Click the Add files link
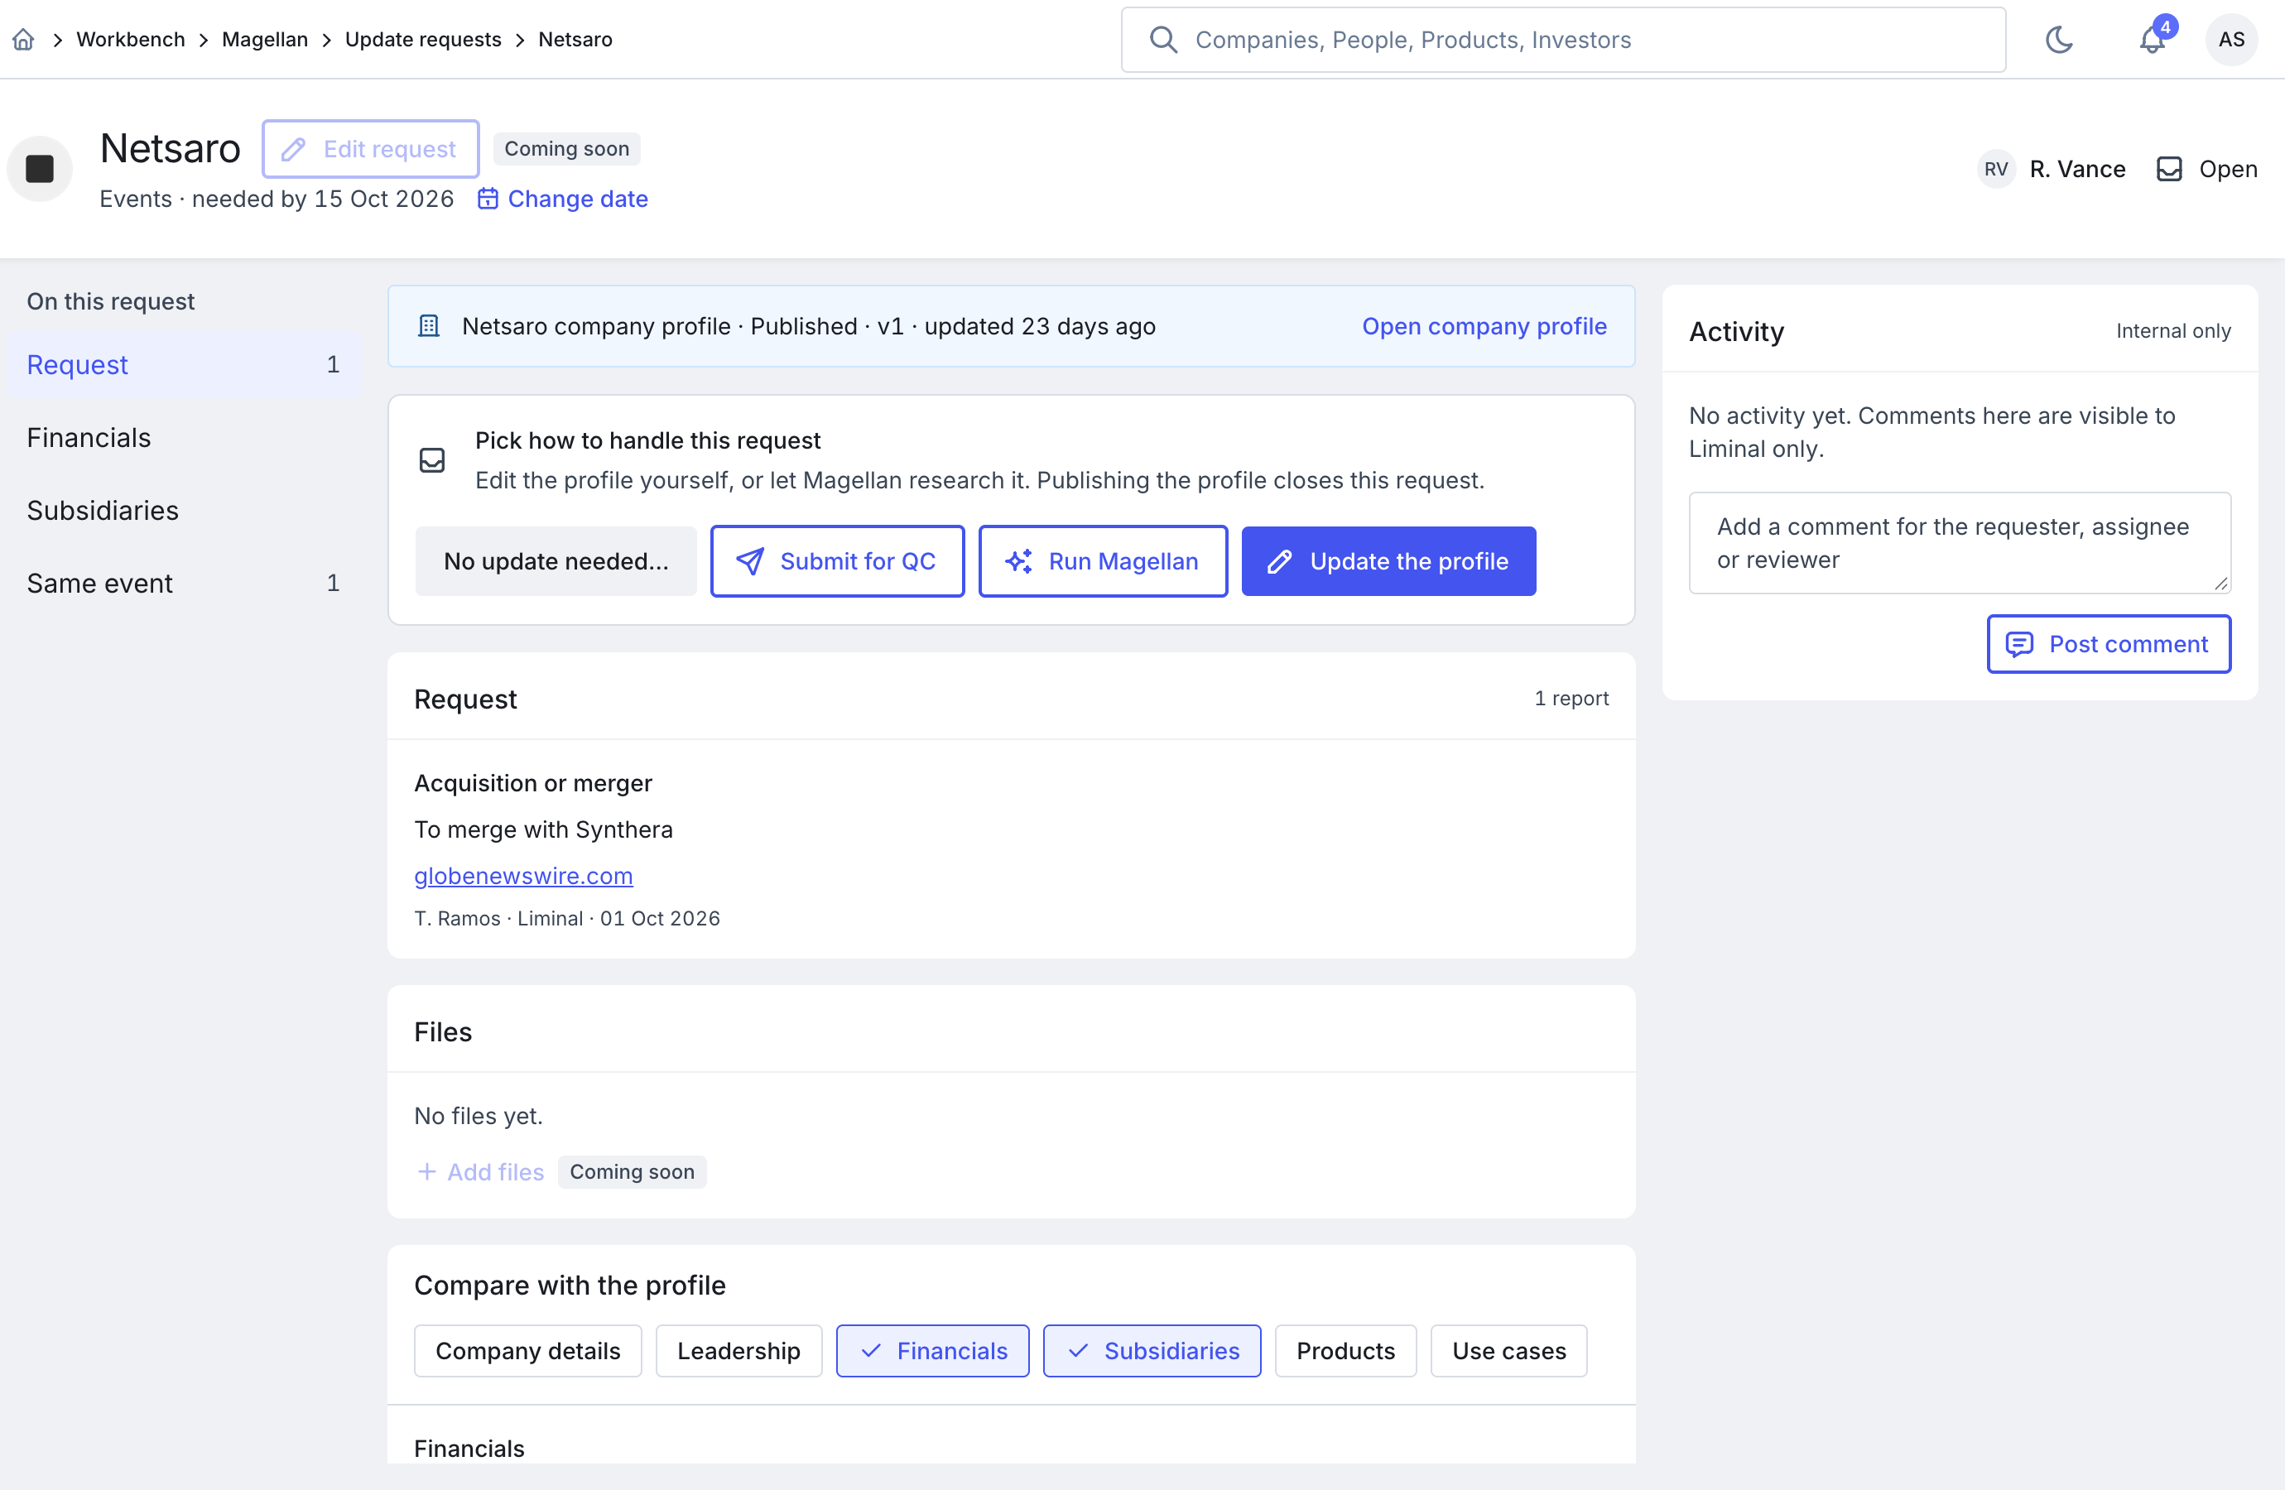This screenshot has height=1490, width=2285. pos(481,1171)
